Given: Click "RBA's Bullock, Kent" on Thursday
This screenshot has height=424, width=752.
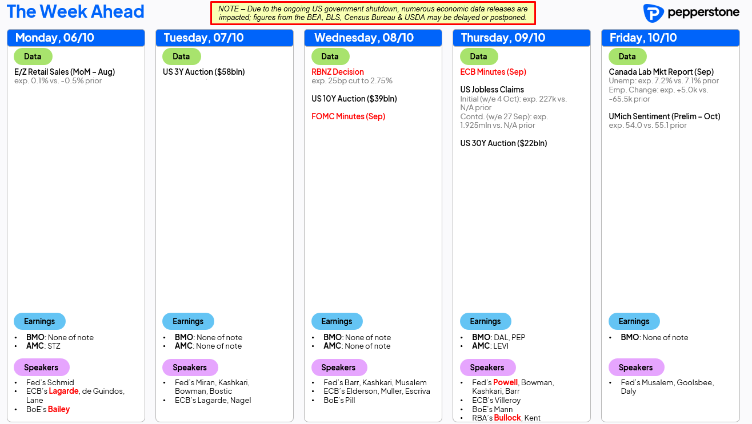Looking at the screenshot, I should [506, 418].
